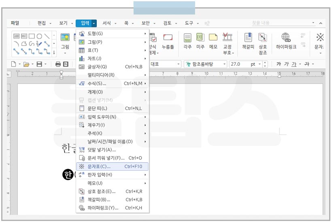Screen dimensions: 332x223
Task: Click the 메모 ribbon icon
Action: (213, 41)
